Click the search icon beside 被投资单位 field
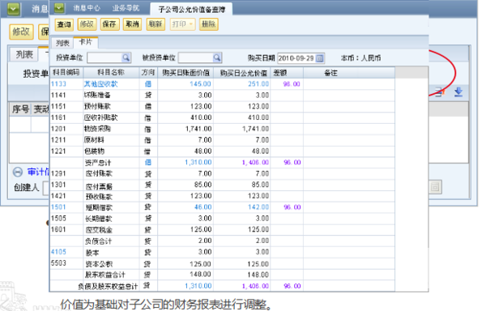 point(217,58)
